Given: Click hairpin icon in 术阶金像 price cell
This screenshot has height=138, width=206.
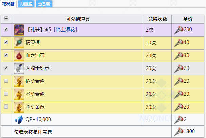Looking at the screenshot, I should tap(179, 94).
